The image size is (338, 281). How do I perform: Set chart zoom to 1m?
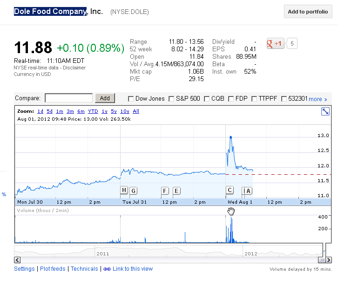(60, 111)
